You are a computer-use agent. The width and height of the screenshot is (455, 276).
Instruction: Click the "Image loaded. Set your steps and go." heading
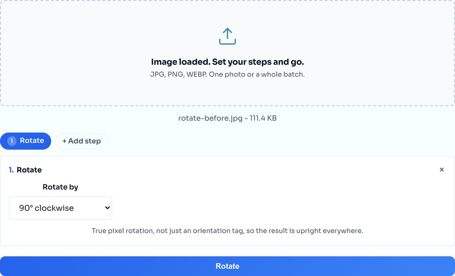coord(227,62)
